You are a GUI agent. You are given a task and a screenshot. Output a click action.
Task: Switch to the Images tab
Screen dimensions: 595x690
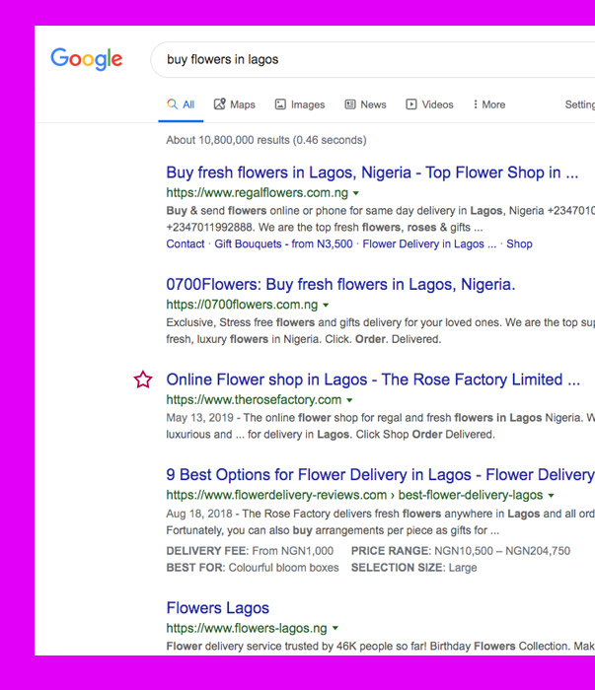click(x=300, y=104)
